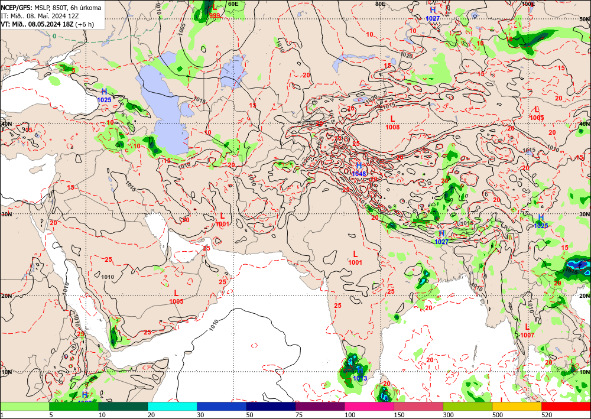Click the H 1025 label near the Black Sea
This screenshot has height=419, width=591.
(x=104, y=96)
